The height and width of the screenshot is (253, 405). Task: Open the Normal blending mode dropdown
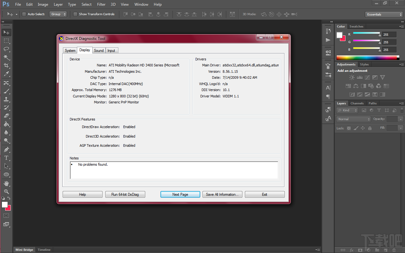point(353,119)
